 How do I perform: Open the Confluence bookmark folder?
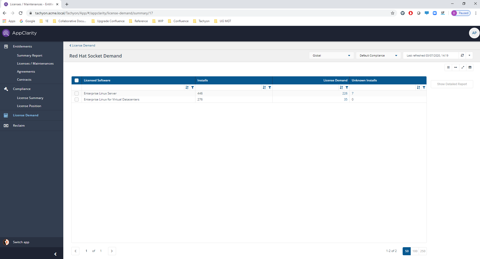[x=178, y=21]
